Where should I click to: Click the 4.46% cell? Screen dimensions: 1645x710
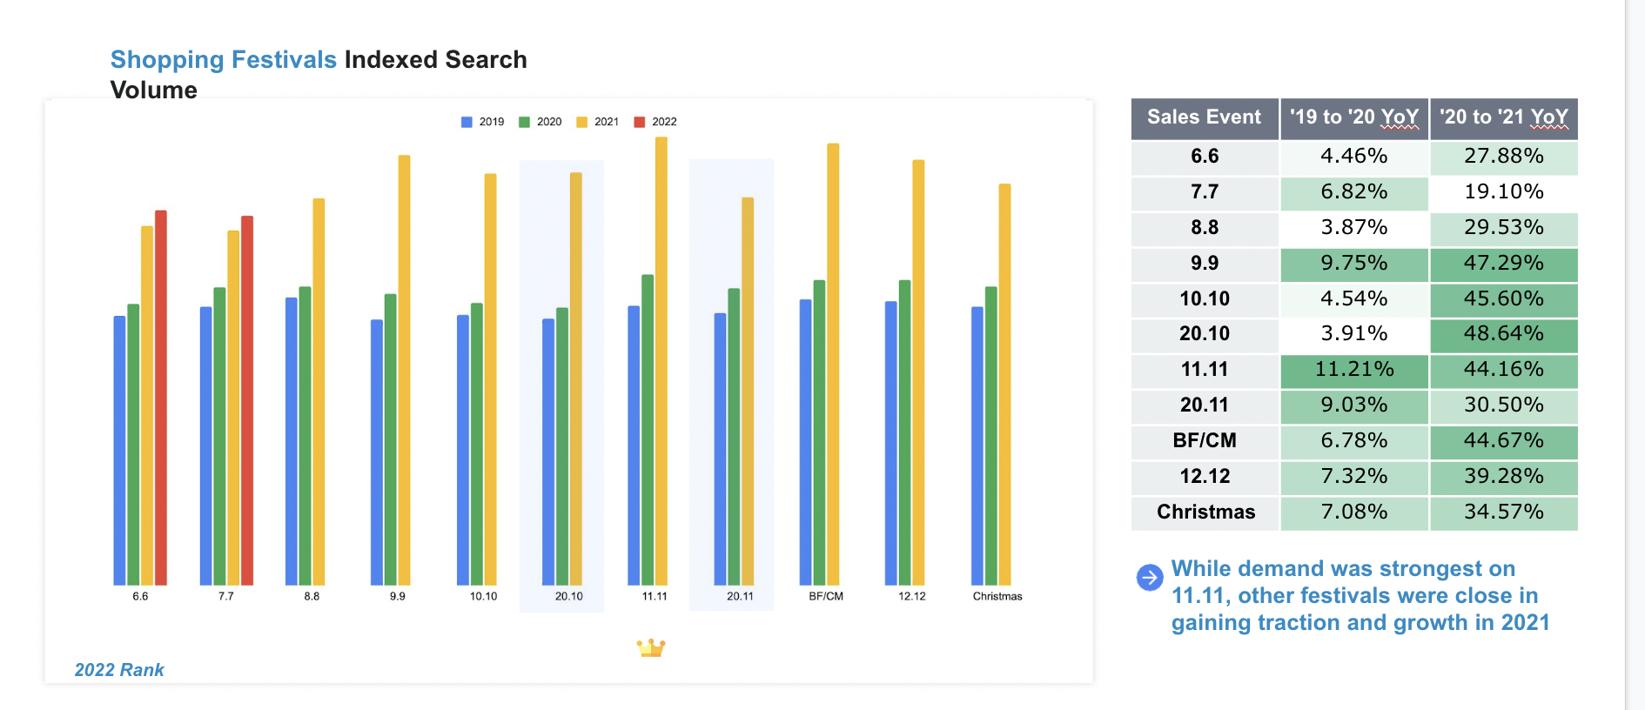(1354, 157)
